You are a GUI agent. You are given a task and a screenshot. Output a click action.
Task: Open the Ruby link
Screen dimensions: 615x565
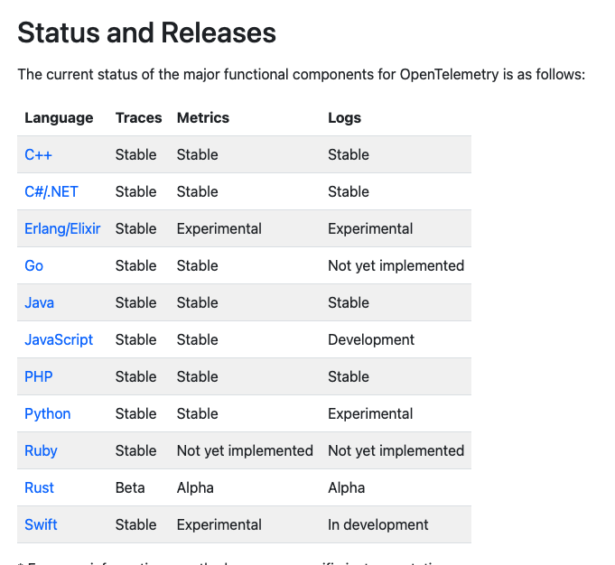41,450
